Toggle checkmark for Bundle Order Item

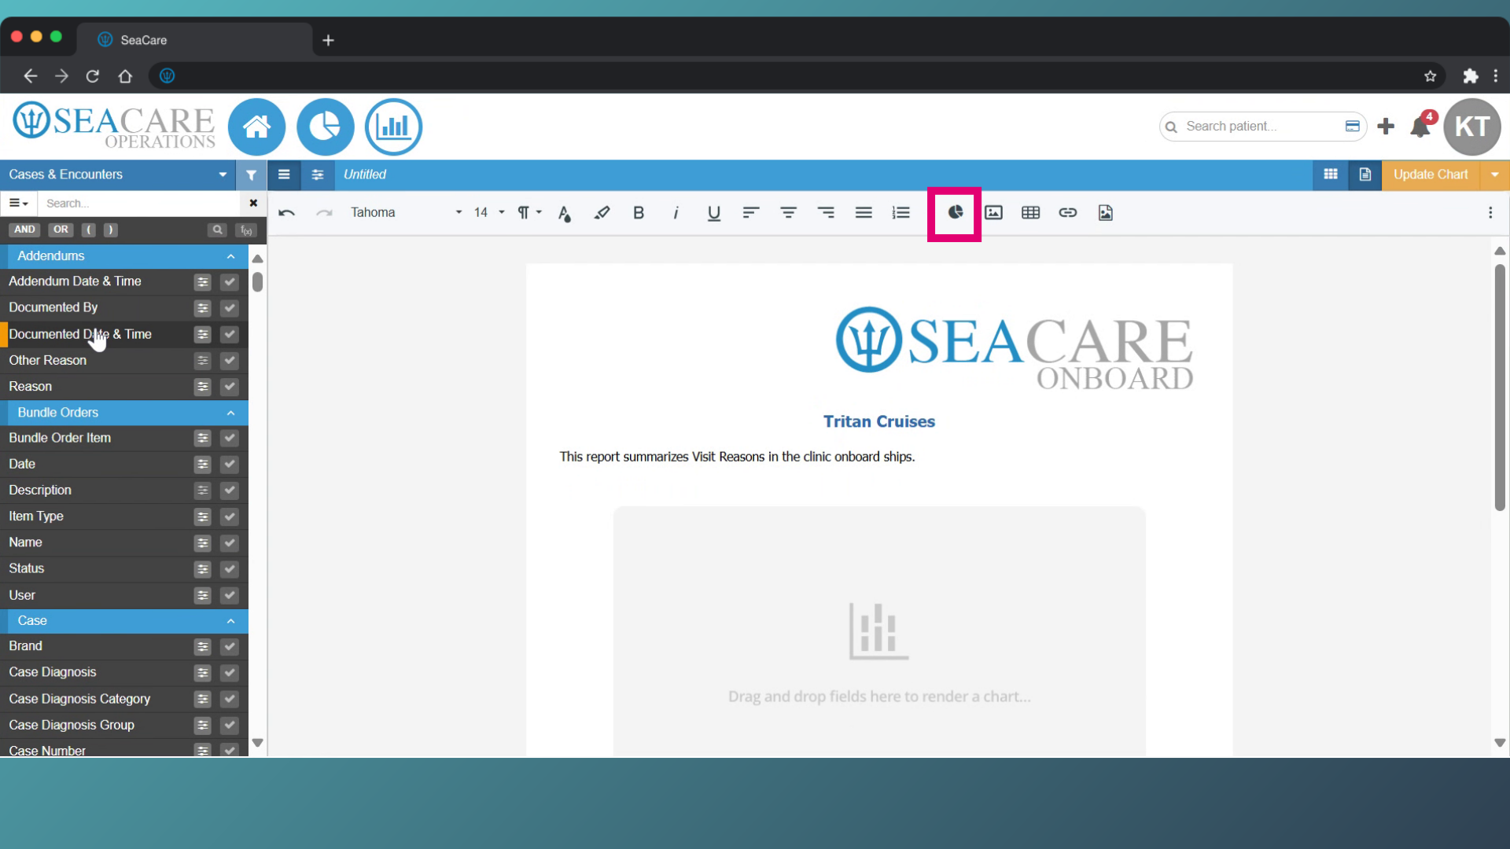click(230, 438)
